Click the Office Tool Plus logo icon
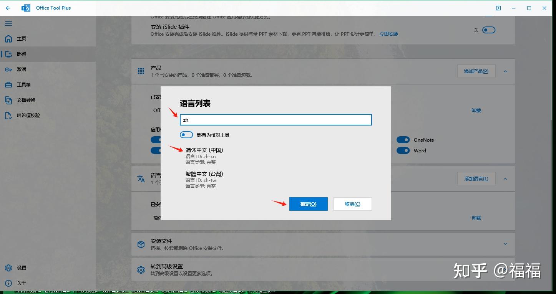The height and width of the screenshot is (294, 556). pyautogui.click(x=26, y=8)
